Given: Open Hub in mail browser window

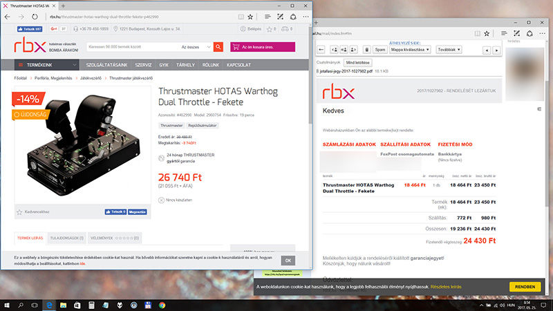Looking at the screenshot, I should (504, 33).
